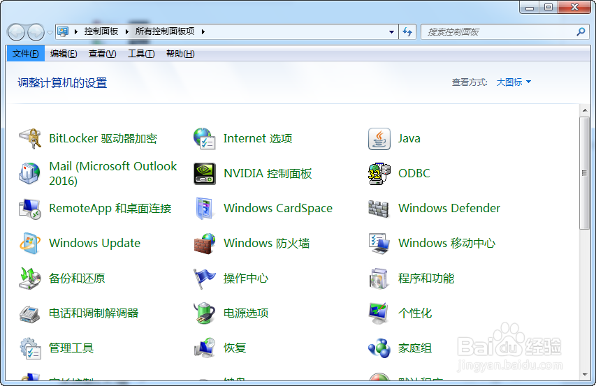Open the RemoteApp 和桌面连接 icon

click(30, 209)
